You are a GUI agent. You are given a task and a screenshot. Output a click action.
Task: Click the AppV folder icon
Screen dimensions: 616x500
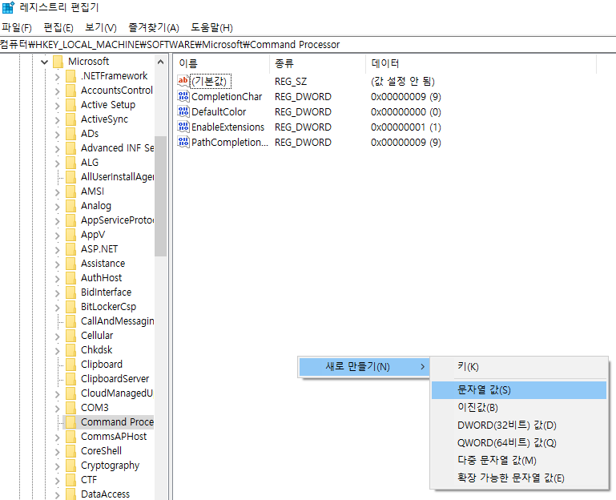click(70, 235)
